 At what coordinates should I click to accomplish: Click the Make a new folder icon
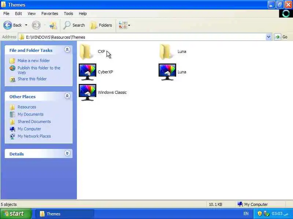click(12, 61)
